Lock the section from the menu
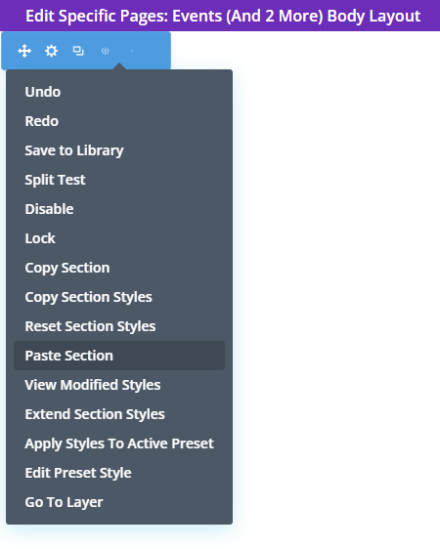 click(x=40, y=238)
